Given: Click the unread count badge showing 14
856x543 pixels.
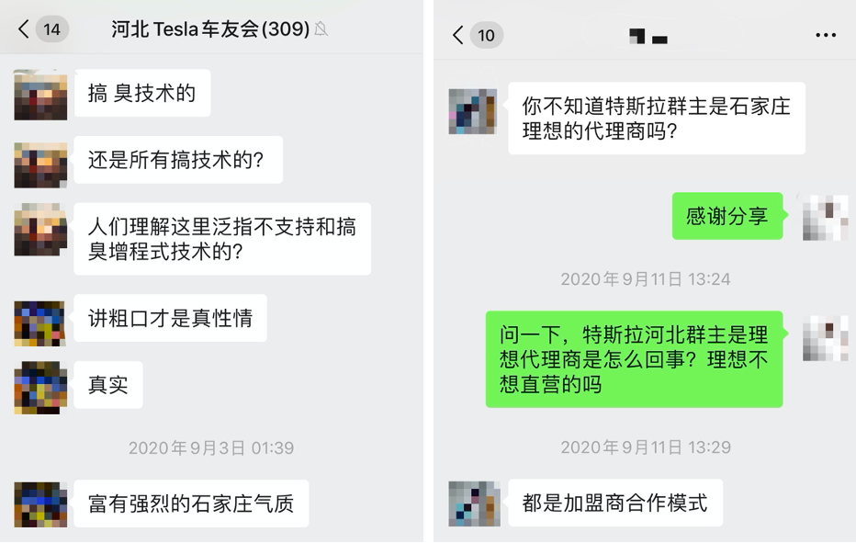Looking at the screenshot, I should pyautogui.click(x=52, y=29).
